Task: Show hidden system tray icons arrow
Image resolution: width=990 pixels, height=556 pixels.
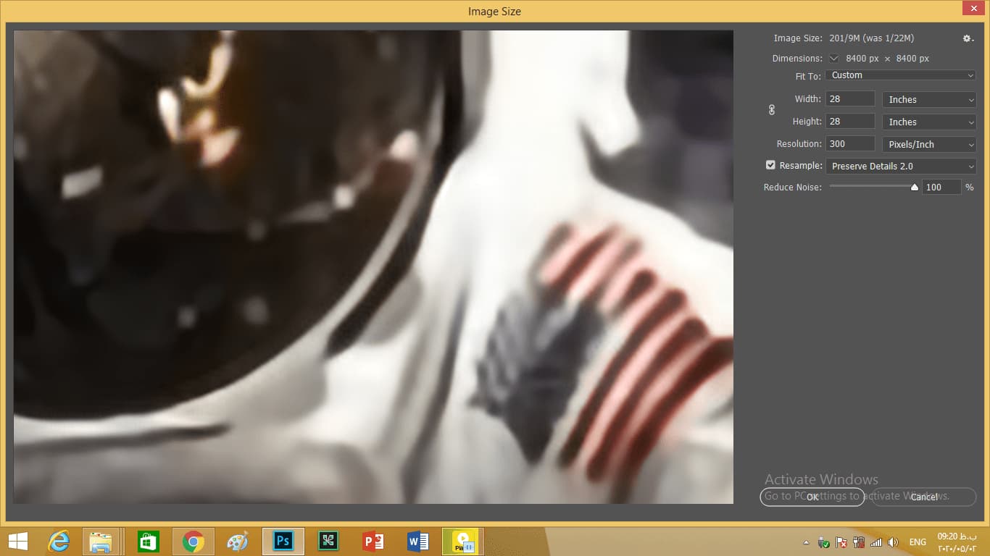Action: [806, 542]
